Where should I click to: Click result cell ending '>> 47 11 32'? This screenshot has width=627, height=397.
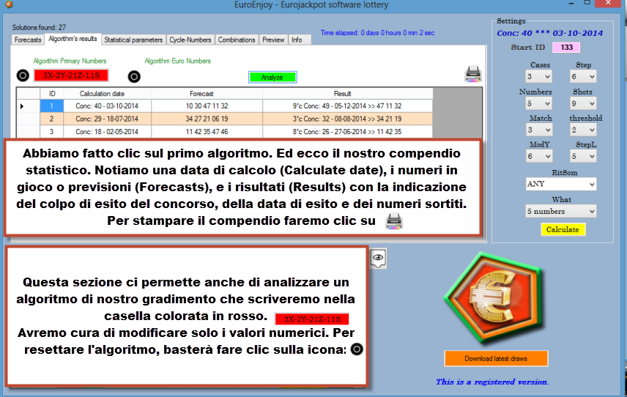pos(347,106)
